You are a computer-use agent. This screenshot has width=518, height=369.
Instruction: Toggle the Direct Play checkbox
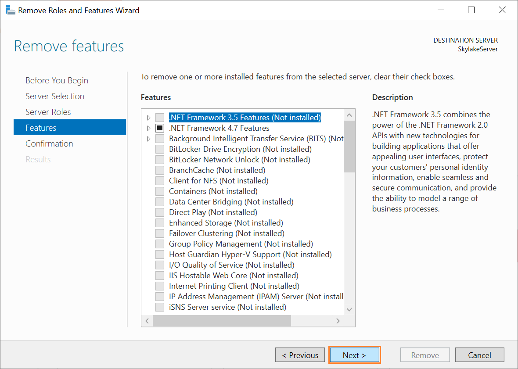click(x=160, y=212)
